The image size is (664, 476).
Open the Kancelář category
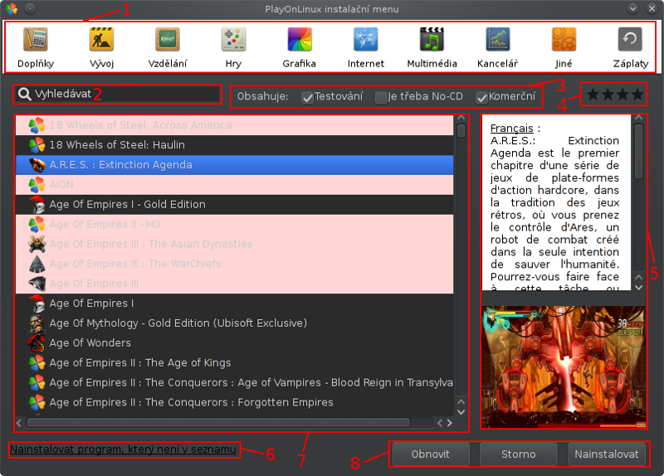click(x=497, y=47)
